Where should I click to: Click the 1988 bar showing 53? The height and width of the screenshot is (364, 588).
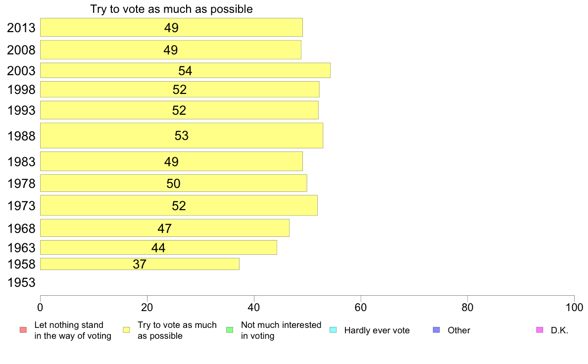pyautogui.click(x=181, y=136)
